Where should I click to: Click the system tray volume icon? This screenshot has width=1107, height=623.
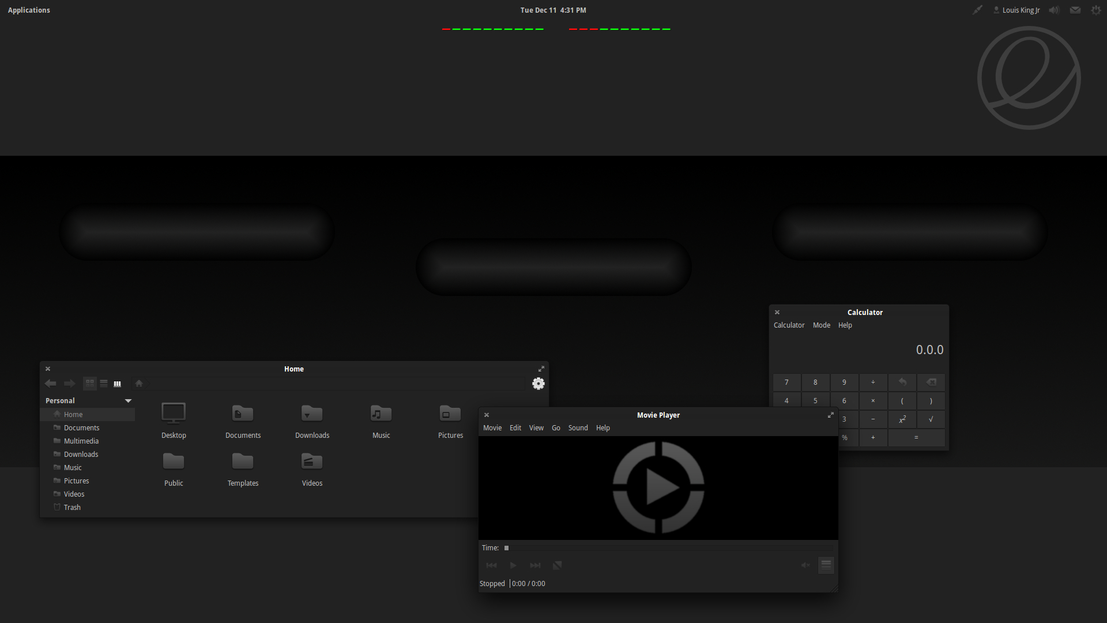coord(1055,10)
